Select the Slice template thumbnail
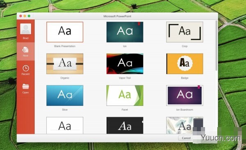 click(65, 95)
